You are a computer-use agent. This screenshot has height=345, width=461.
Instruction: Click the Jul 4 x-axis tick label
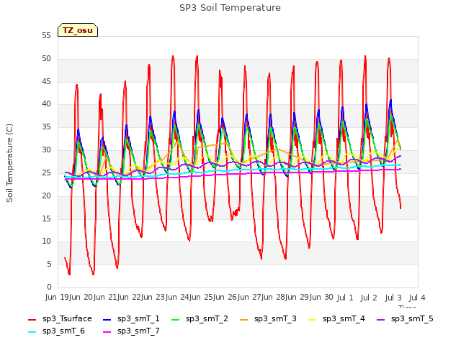(x=417, y=298)
